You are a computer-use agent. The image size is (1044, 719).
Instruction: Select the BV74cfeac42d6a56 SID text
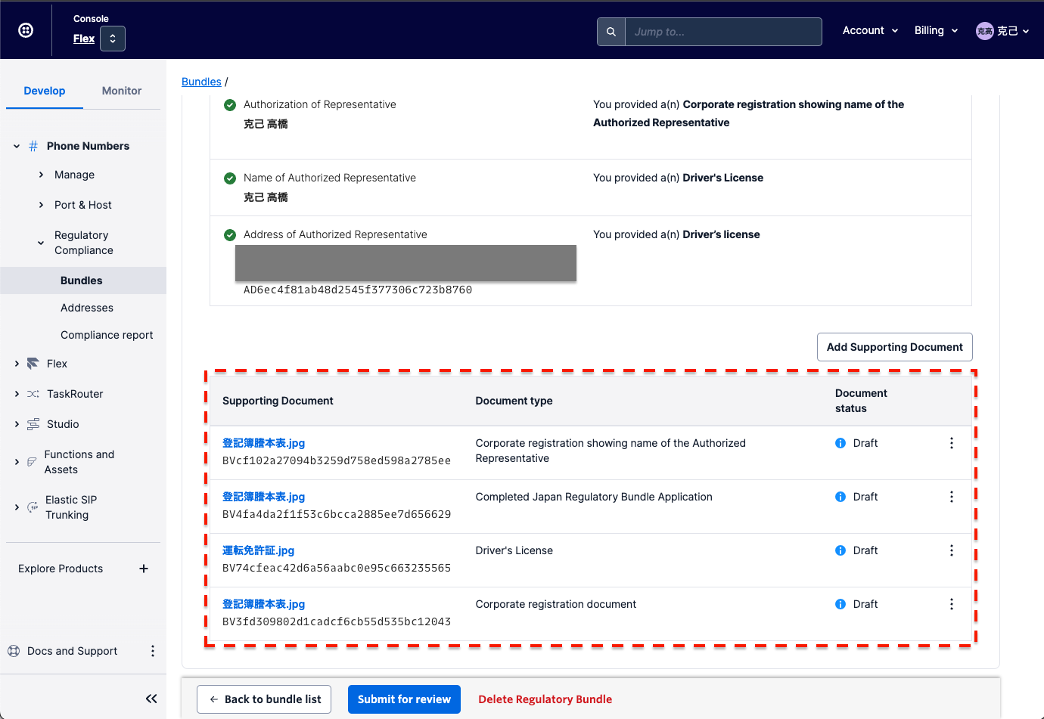[x=337, y=568]
